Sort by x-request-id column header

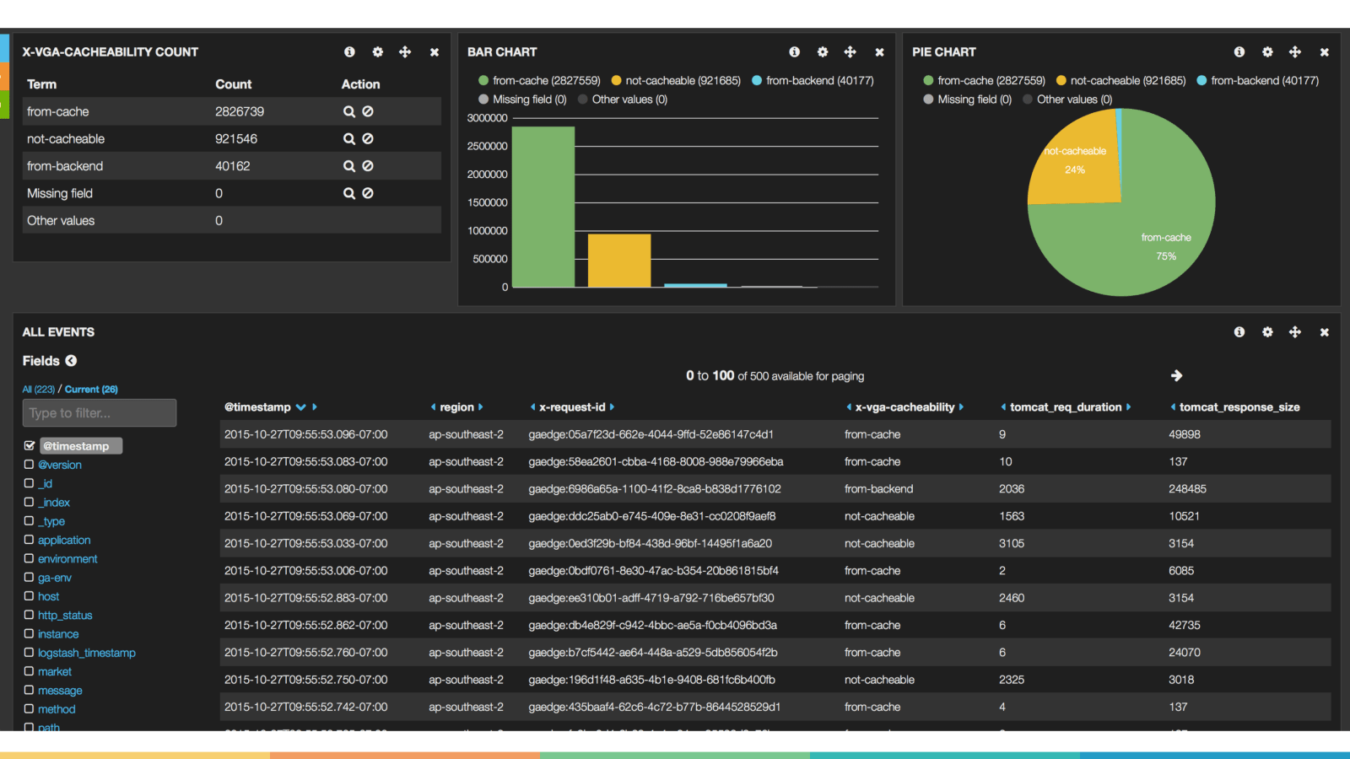click(x=572, y=407)
